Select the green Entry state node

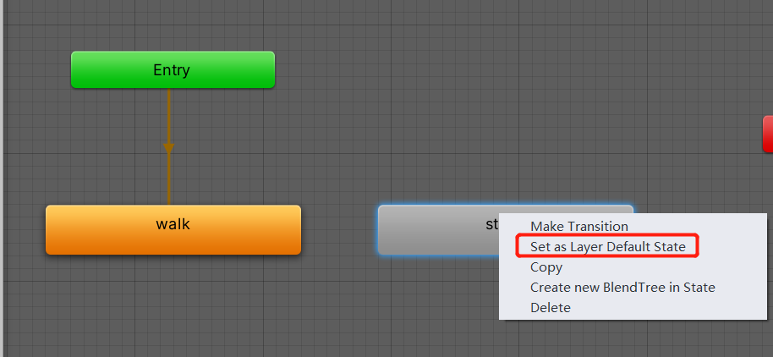(x=173, y=69)
